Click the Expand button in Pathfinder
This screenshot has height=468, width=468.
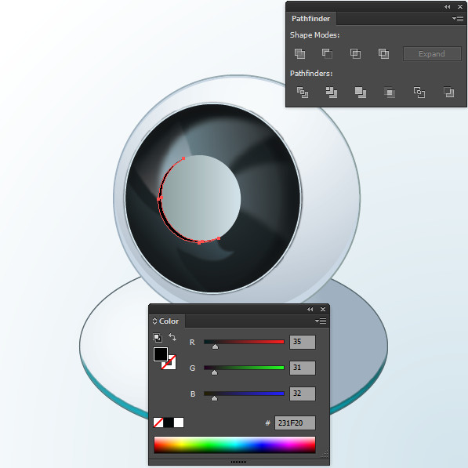pos(432,54)
